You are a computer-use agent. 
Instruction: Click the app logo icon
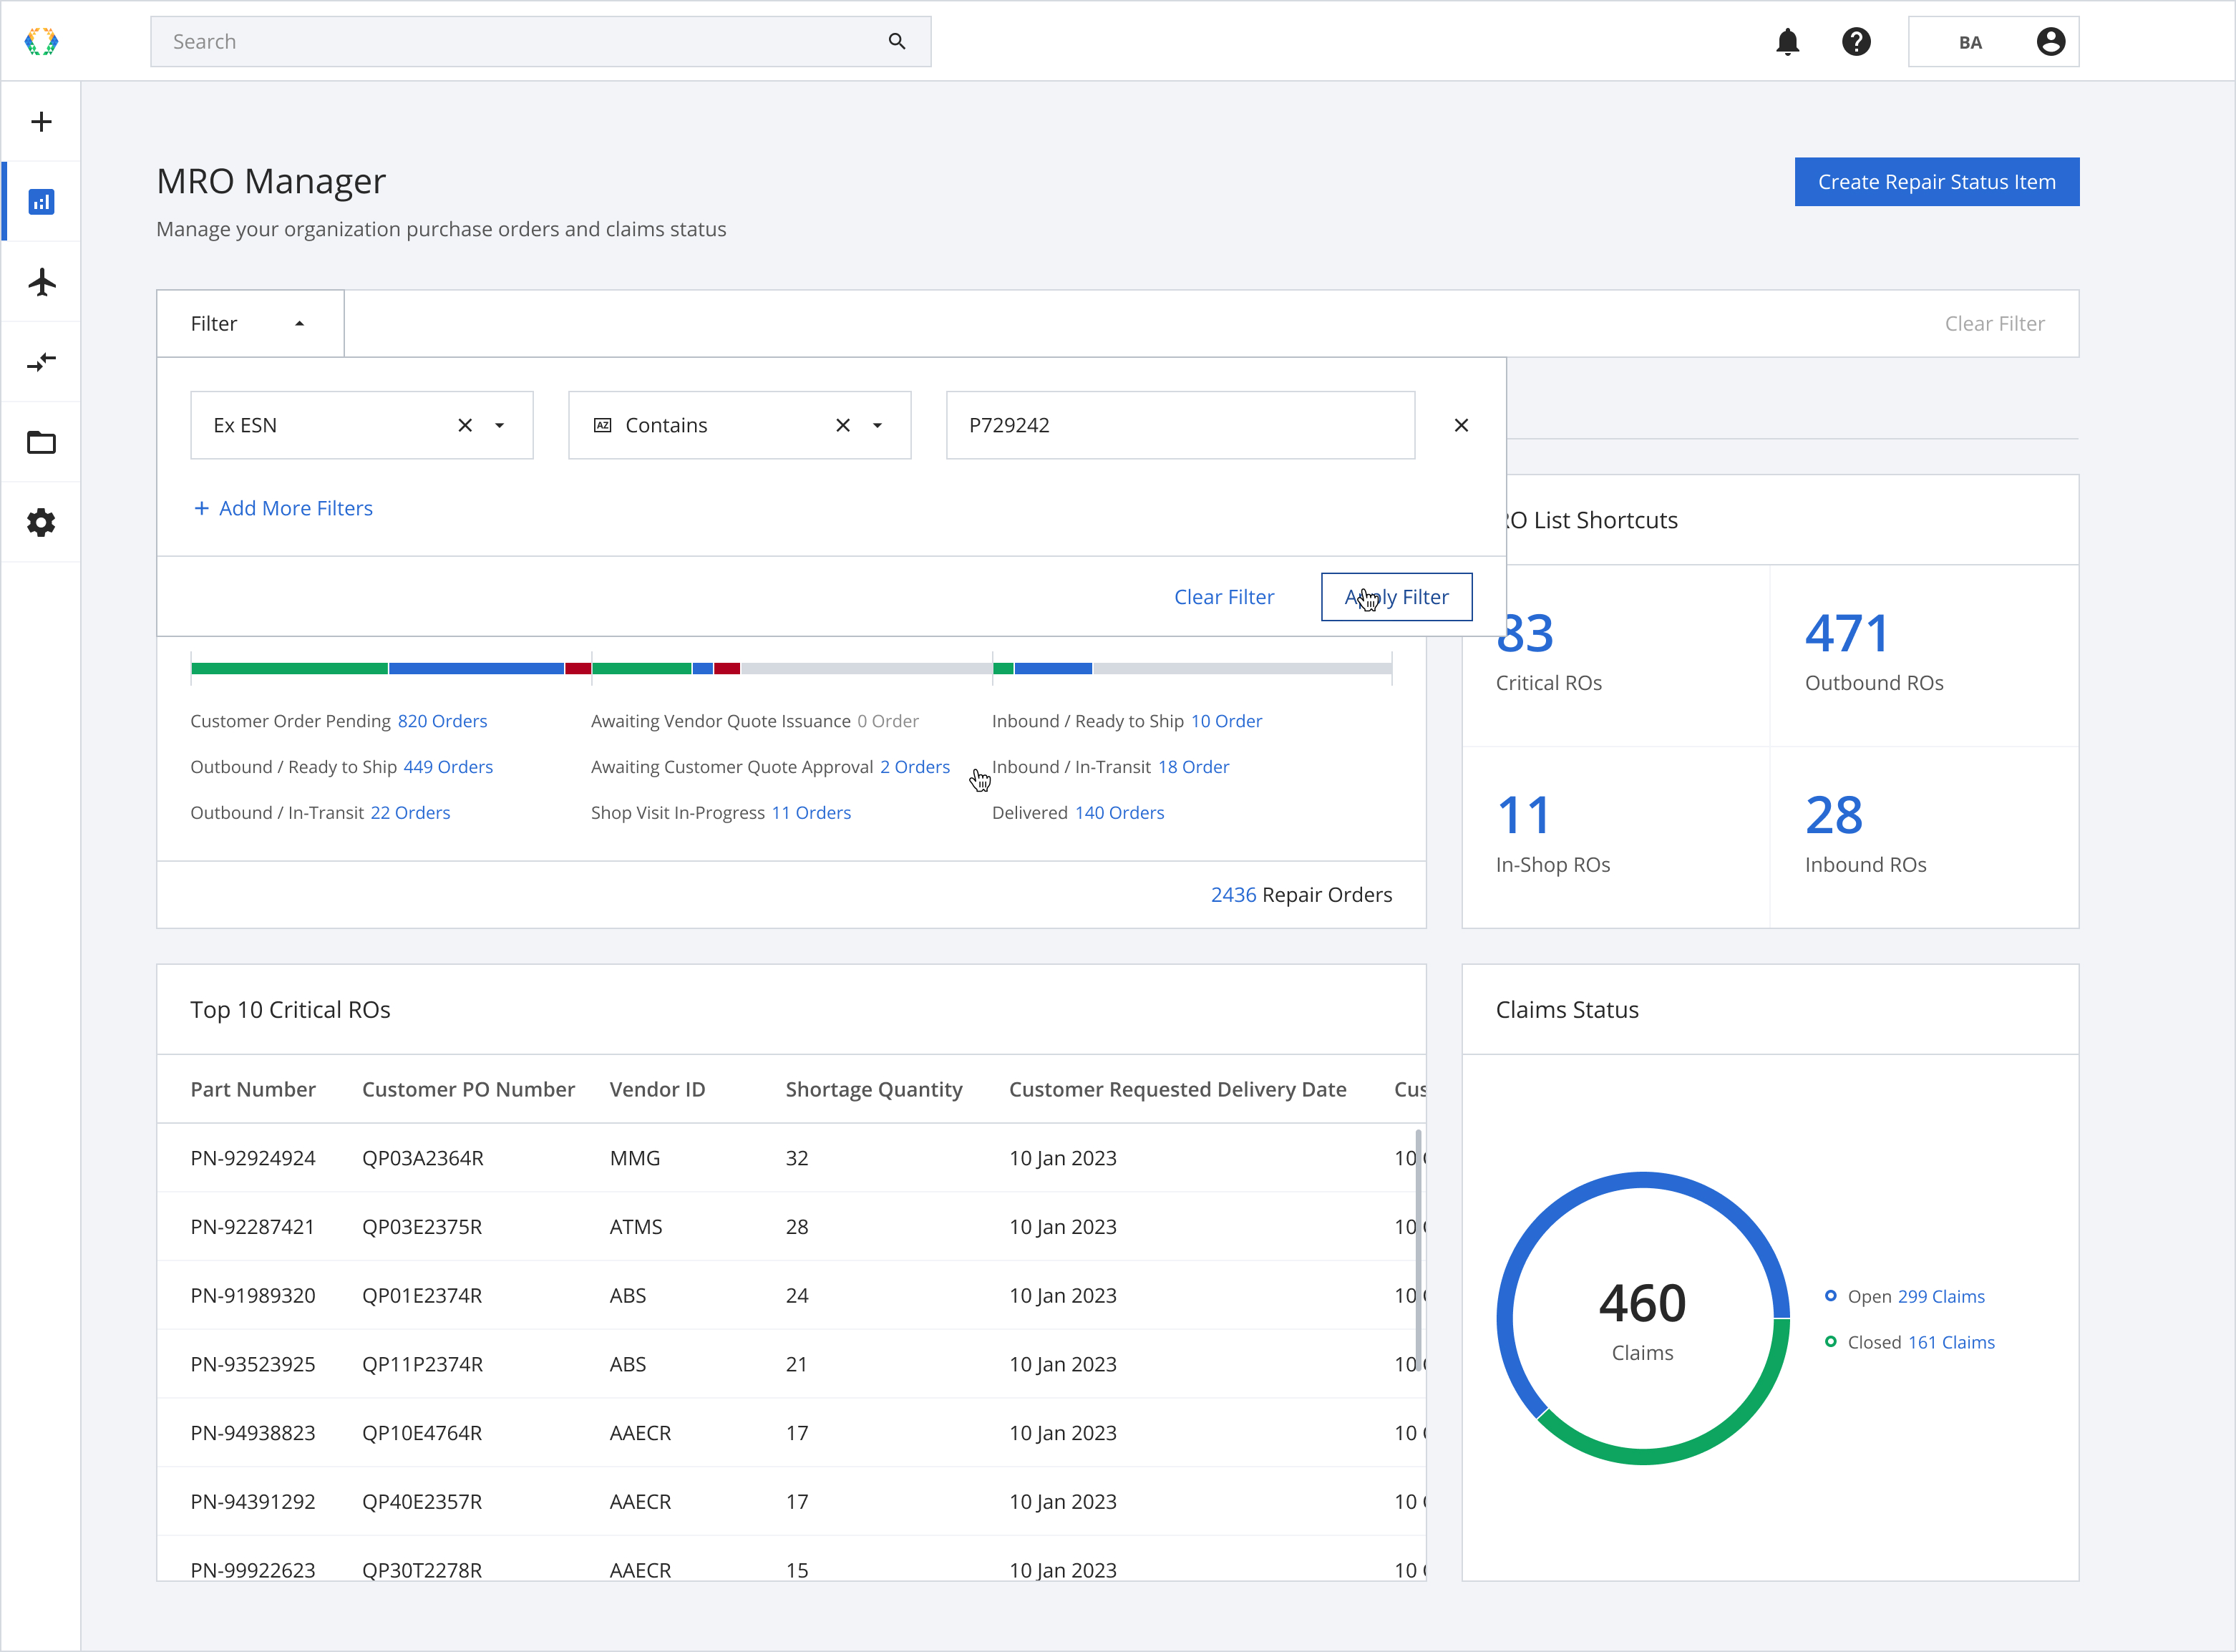[x=41, y=41]
